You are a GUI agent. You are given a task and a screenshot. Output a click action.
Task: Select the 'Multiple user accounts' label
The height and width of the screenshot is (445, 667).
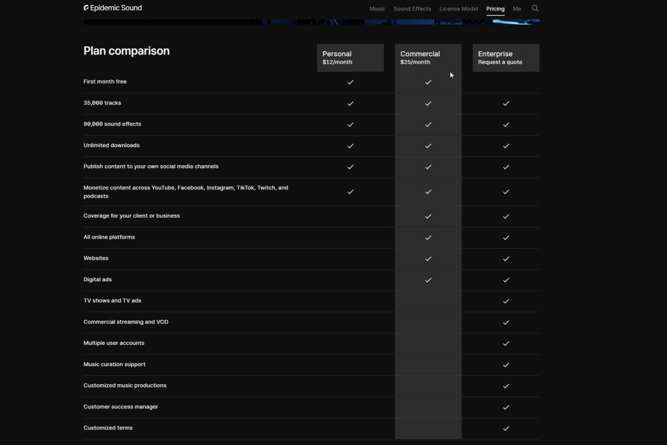point(113,343)
